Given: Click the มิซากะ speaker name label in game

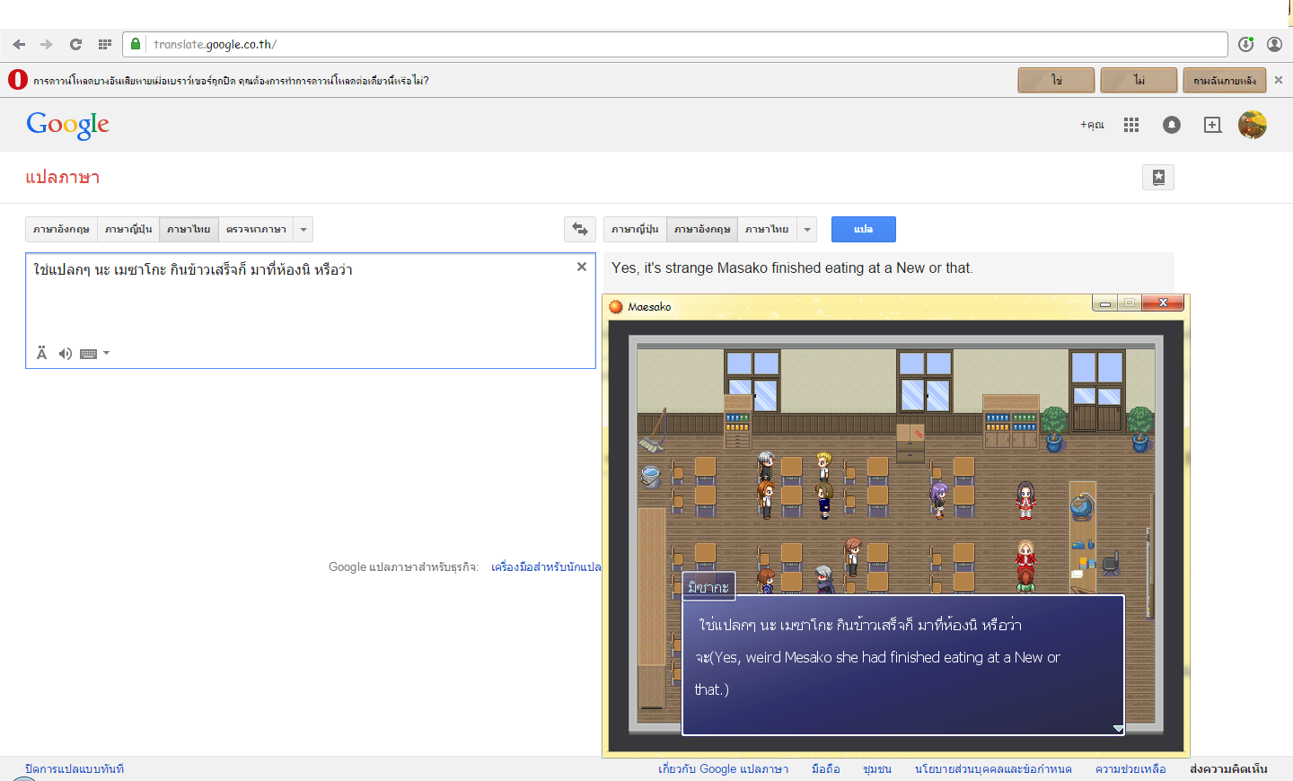Looking at the screenshot, I should [708, 586].
